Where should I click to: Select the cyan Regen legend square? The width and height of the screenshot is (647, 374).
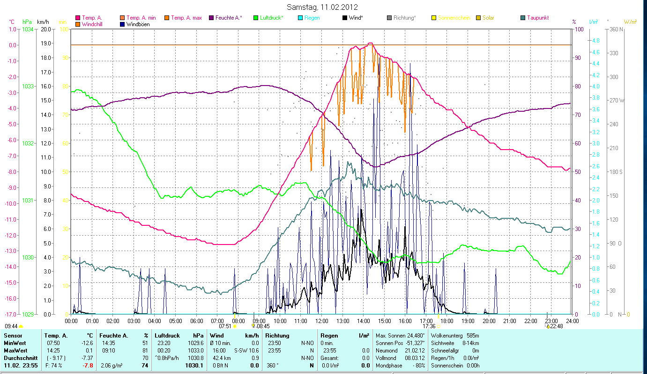click(300, 18)
